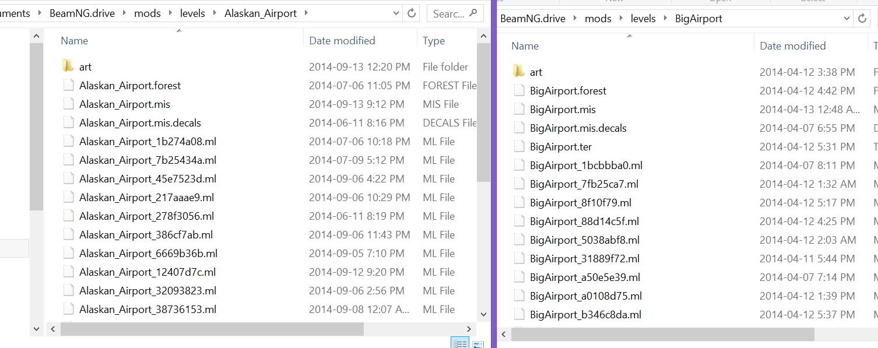Select Alaskan_Airport_7b25434a.ml file icon
The height and width of the screenshot is (348, 878).
pyautogui.click(x=69, y=160)
